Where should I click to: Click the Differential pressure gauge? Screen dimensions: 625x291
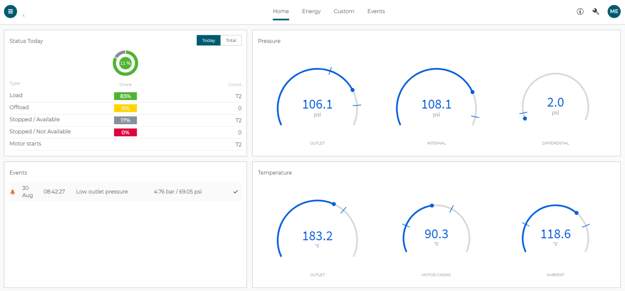tap(555, 105)
